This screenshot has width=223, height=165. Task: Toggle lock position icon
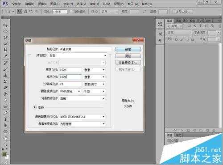click(187, 39)
